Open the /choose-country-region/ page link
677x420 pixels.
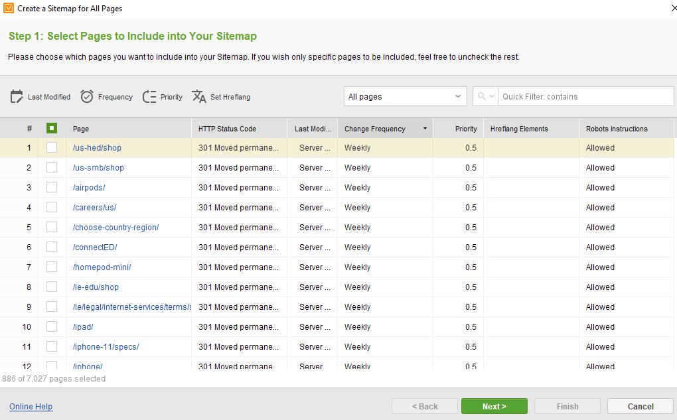(x=115, y=227)
